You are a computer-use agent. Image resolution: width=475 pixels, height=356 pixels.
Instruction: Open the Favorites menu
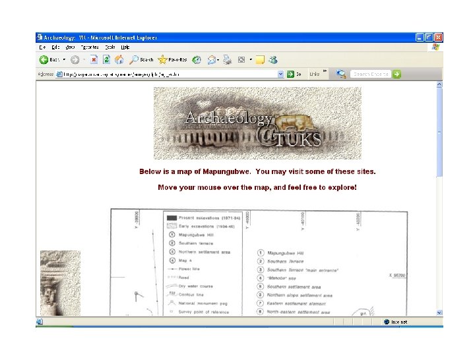click(90, 47)
